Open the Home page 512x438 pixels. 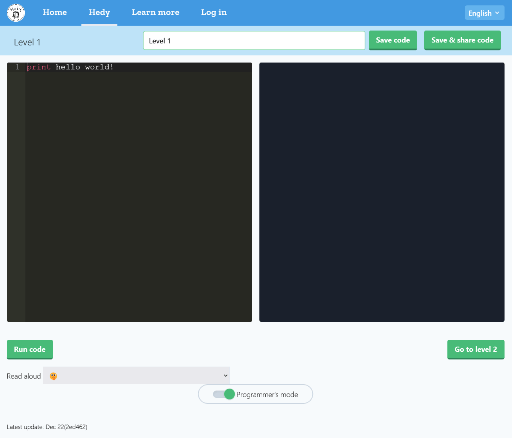(55, 12)
